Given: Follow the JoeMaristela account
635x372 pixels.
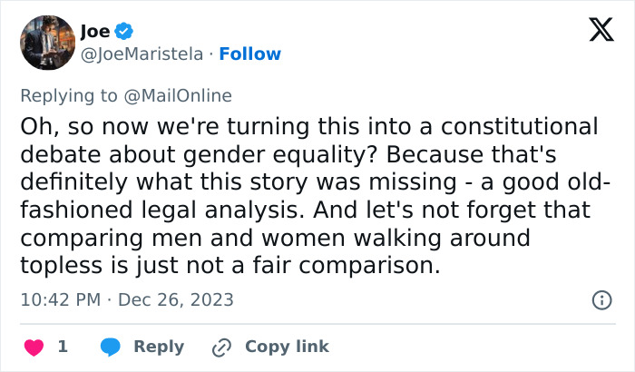Looking at the screenshot, I should (x=250, y=54).
